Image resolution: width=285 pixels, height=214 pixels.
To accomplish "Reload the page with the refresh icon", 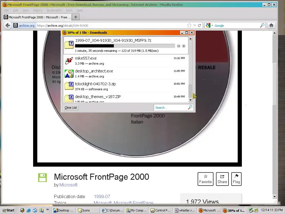I will [x=199, y=25].
